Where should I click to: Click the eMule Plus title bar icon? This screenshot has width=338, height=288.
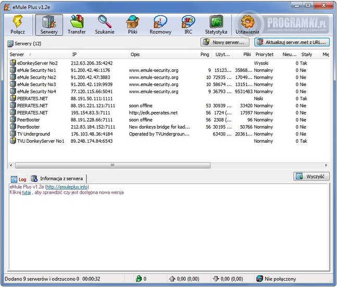point(7,7)
